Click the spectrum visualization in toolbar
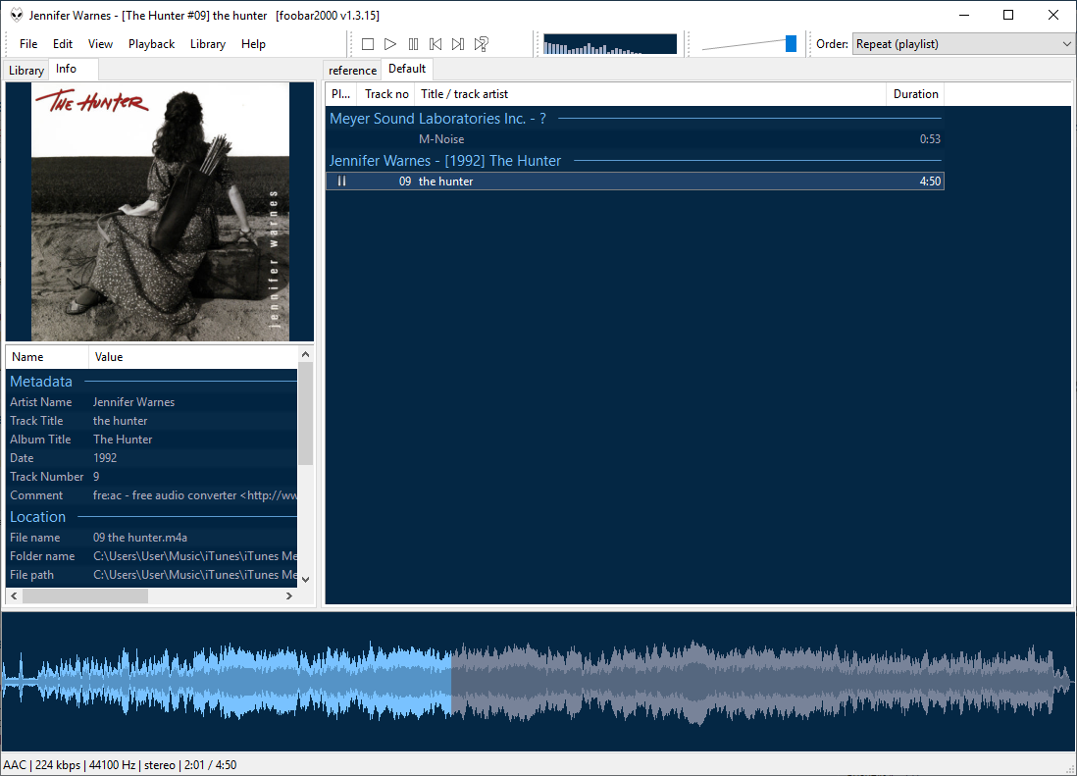1077x776 pixels. (x=609, y=44)
